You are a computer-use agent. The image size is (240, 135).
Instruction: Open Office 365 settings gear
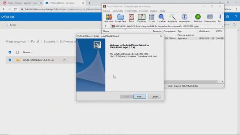coord(228,16)
